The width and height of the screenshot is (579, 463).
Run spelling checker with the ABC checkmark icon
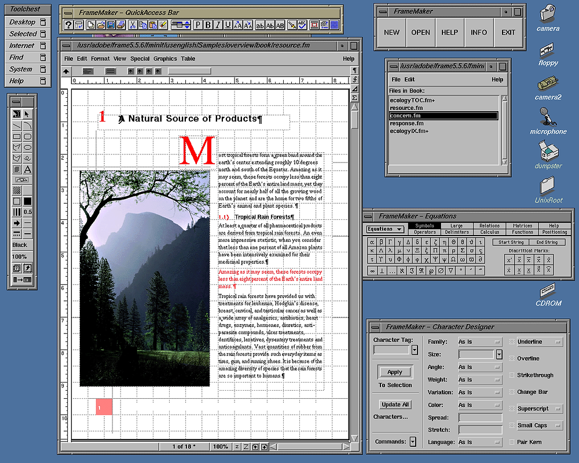click(x=302, y=25)
